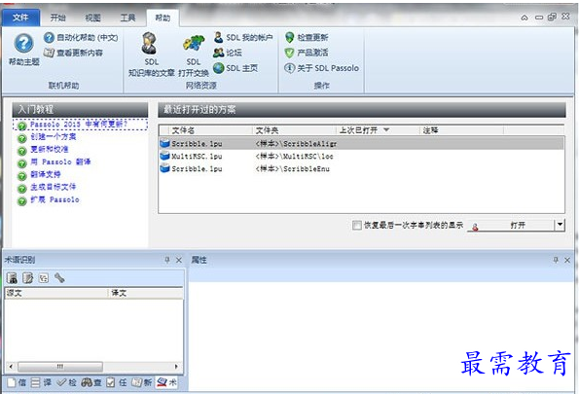Collapse the ribbon with the caret icon

click(x=525, y=18)
